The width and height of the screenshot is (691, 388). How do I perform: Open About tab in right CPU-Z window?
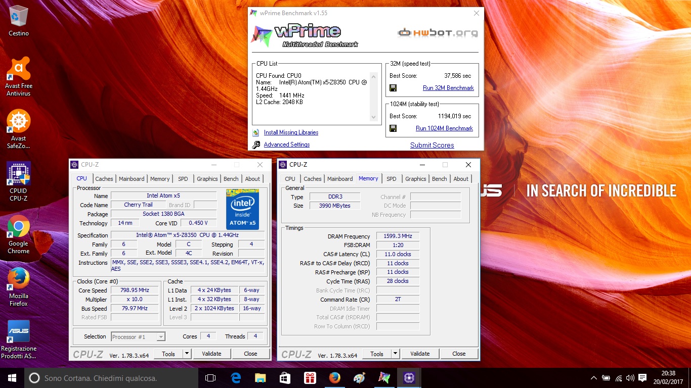pos(461,179)
